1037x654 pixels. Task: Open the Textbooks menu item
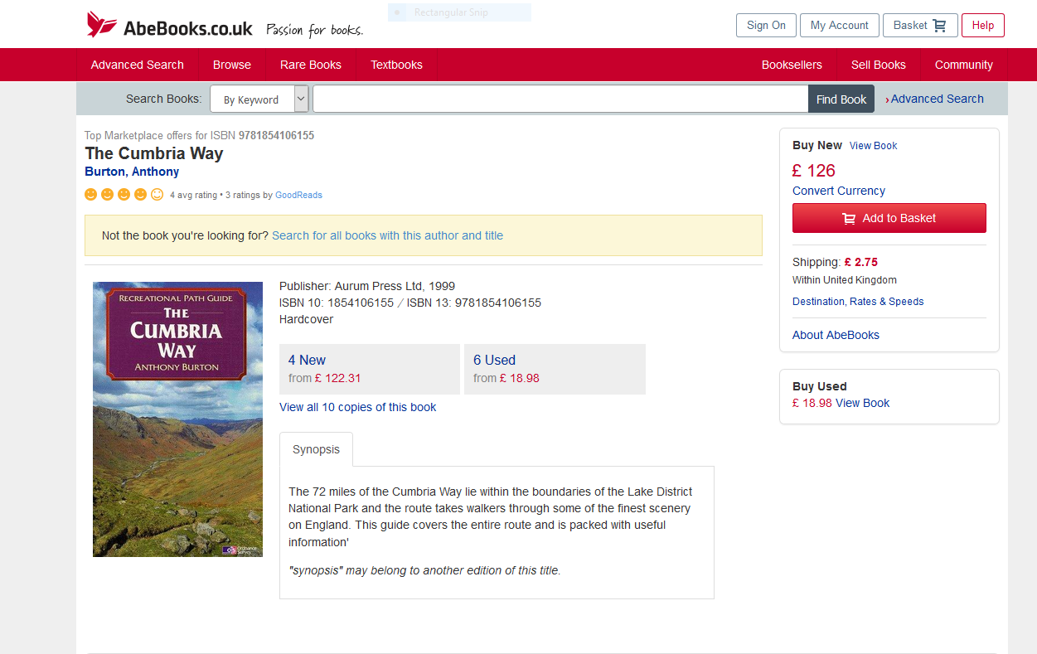tap(396, 65)
